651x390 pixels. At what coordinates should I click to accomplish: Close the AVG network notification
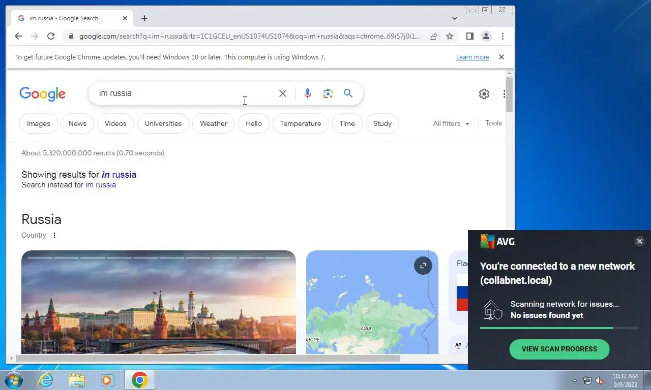[640, 241]
